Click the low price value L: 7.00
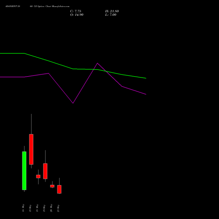Screen dimensions: 219x219 click(111, 15)
